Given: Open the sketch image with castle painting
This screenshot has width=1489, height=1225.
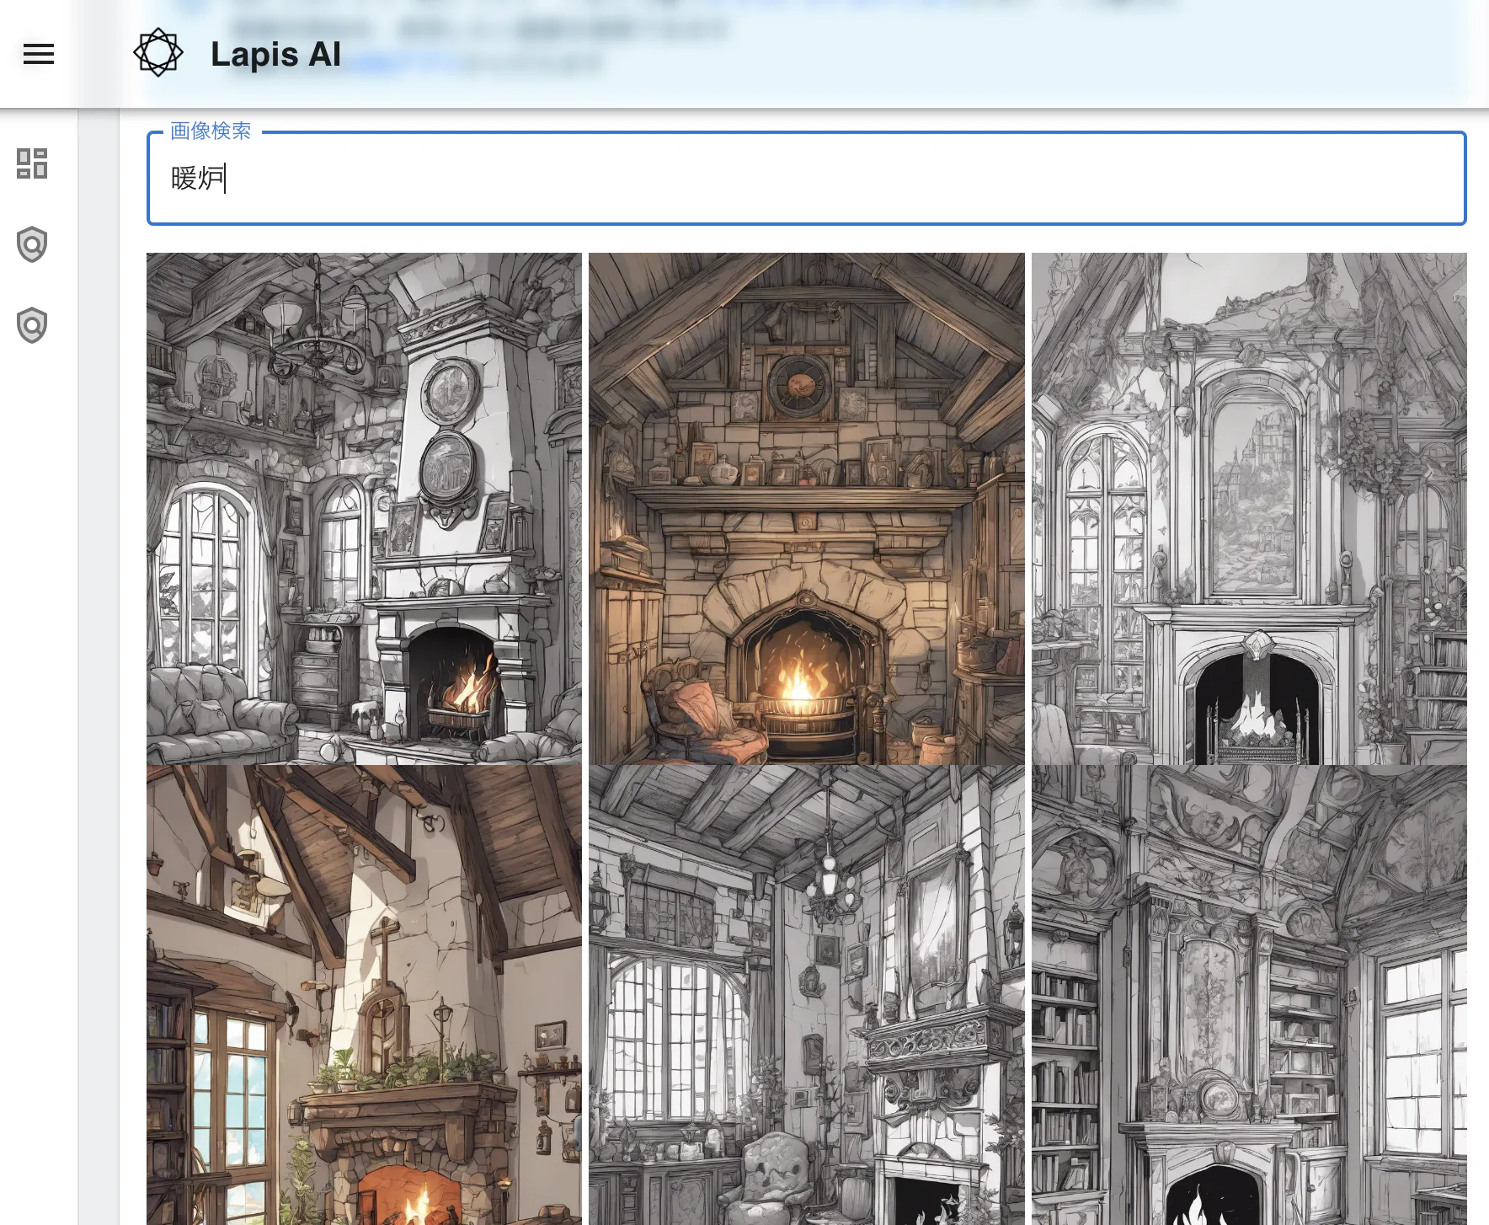Looking at the screenshot, I should click(1249, 508).
